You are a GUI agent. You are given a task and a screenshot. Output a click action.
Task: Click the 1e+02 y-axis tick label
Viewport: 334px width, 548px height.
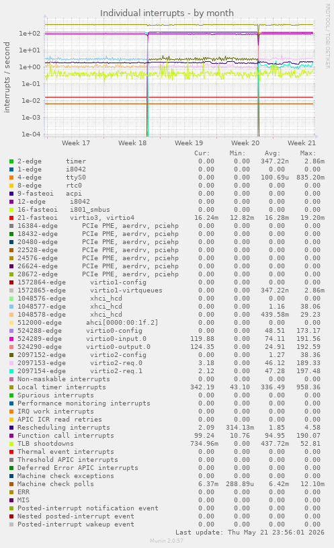[30, 34]
